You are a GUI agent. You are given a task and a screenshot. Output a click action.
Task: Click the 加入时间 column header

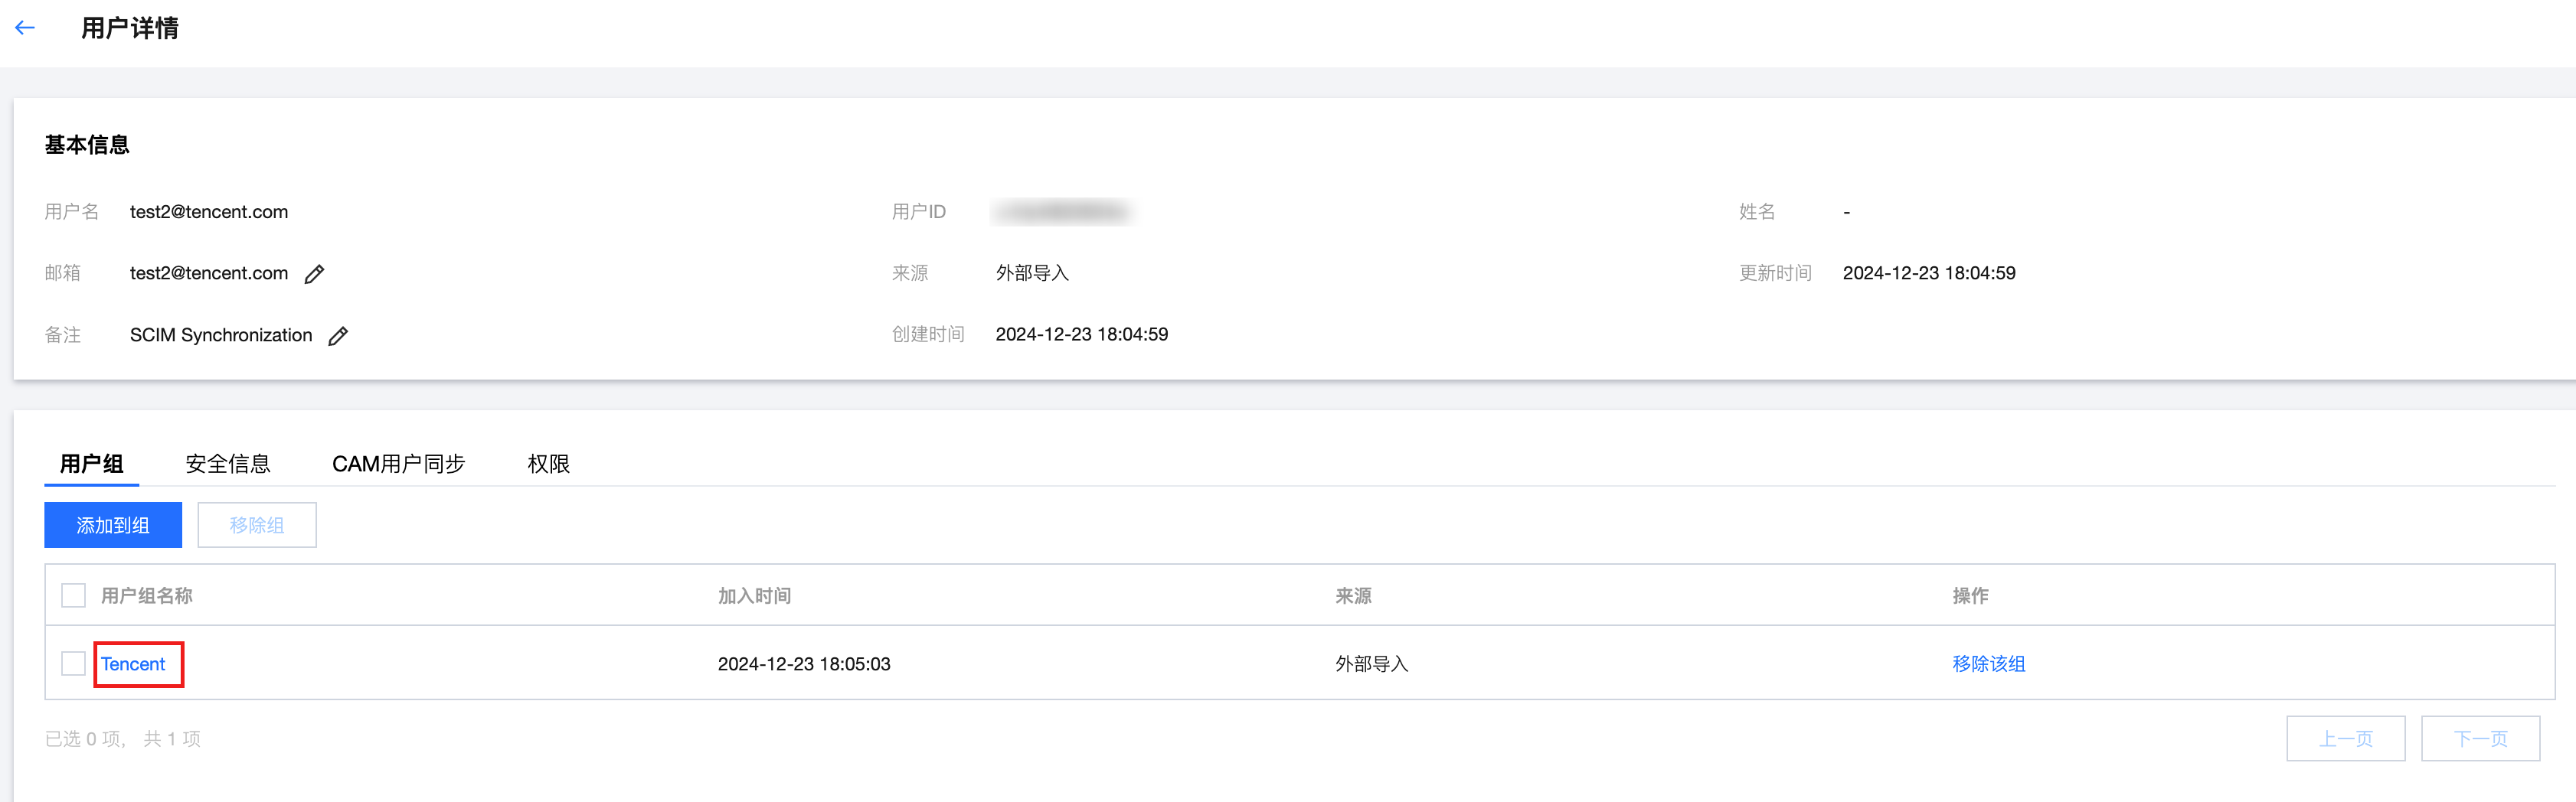754,596
